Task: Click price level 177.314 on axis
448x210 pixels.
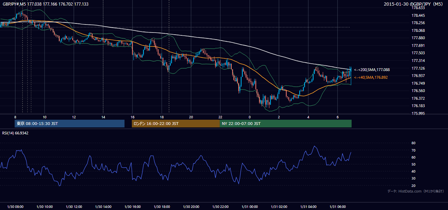Action: [x=418, y=61]
